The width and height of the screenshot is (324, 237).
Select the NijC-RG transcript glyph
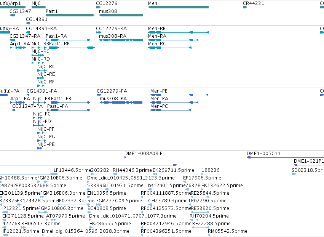tap(42, 70)
